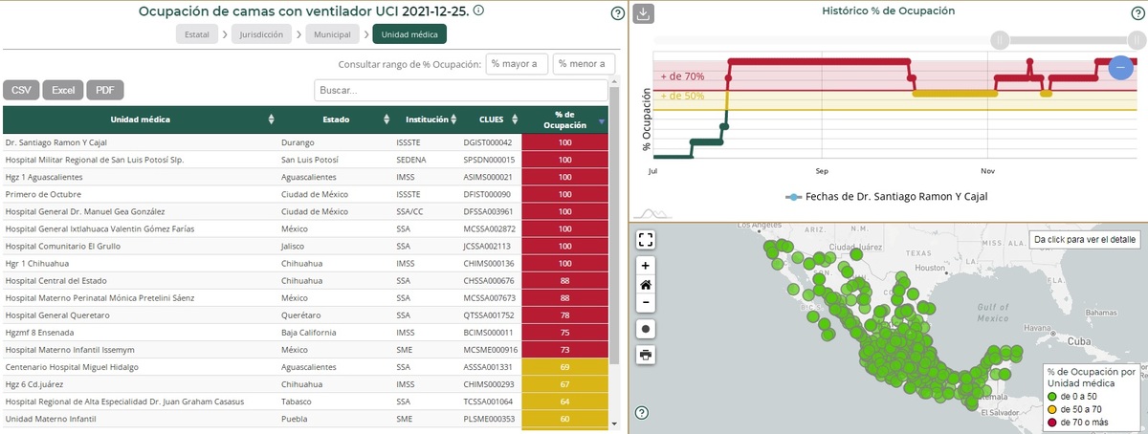Viewport: 1148px width, 434px height.
Task: Export the table as CSV
Action: (21, 90)
